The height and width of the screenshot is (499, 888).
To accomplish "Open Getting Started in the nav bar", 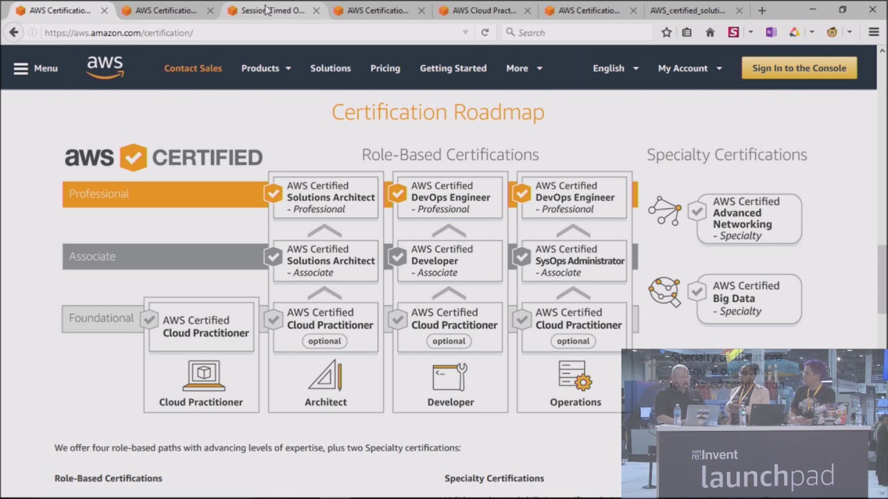I will pyautogui.click(x=453, y=68).
